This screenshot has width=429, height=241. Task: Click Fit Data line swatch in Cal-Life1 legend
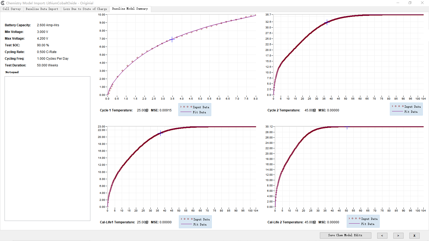pos(186,224)
